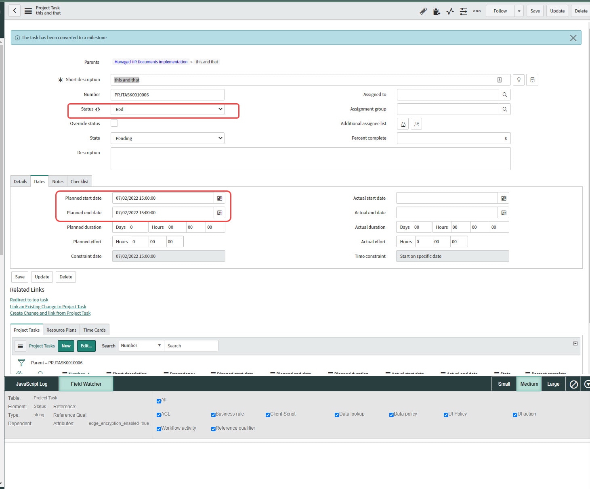Open Managed HR Documents Implementation breadcrumb
This screenshot has height=489, width=590.
[151, 62]
